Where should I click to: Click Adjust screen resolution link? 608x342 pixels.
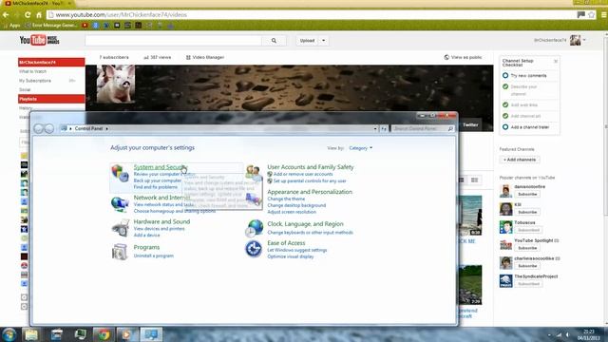(292, 212)
